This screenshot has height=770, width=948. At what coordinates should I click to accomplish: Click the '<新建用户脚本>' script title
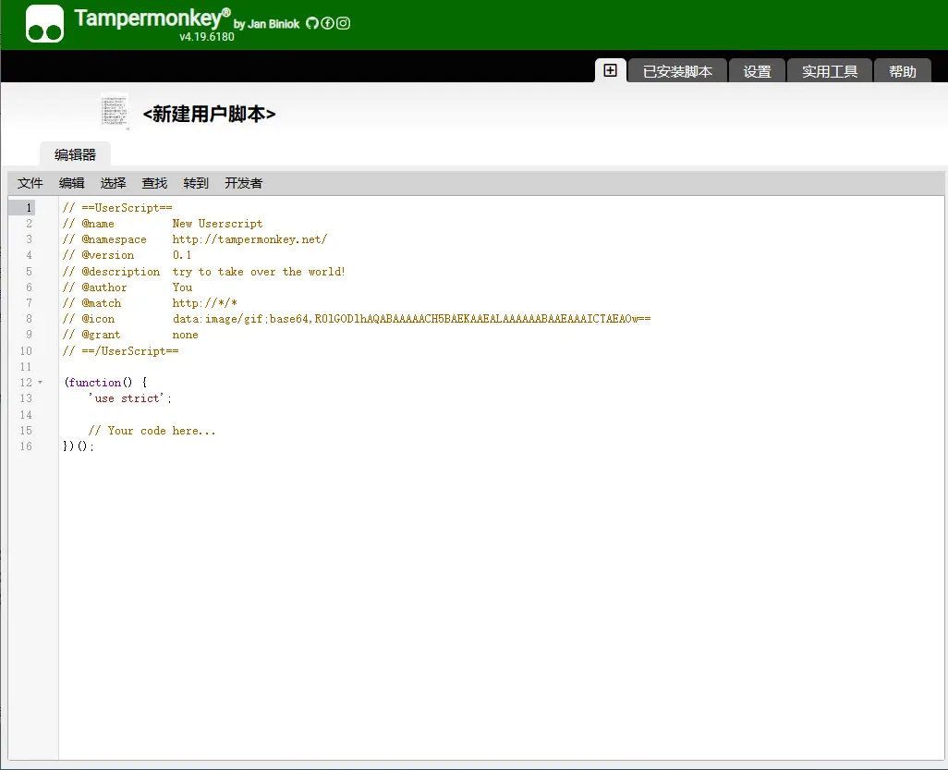(x=209, y=114)
